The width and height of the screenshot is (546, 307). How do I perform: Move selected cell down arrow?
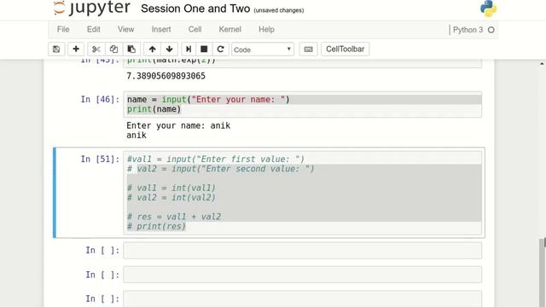170,49
